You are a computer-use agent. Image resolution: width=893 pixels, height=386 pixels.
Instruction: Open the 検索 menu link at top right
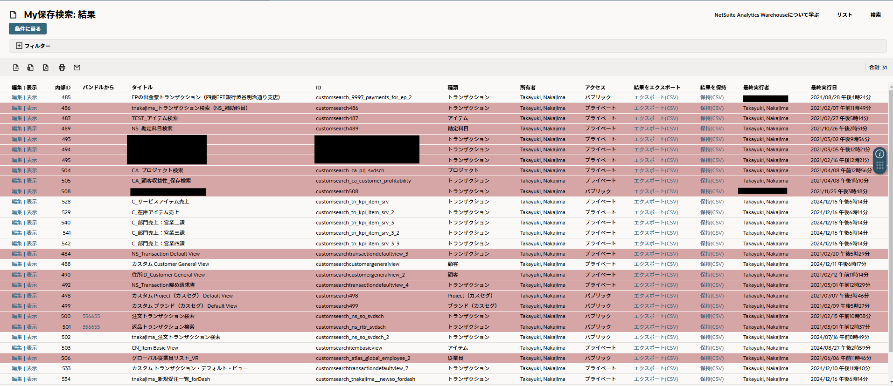point(876,15)
